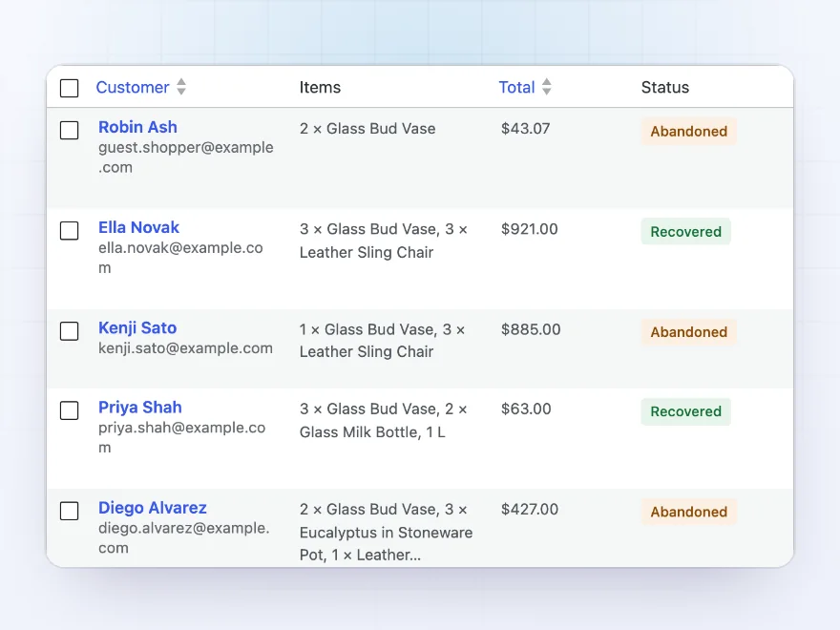Screen dimensions: 840x630
Task: Click the items mentioning Eucalyptus in Stoneware Pot
Action: click(x=387, y=532)
